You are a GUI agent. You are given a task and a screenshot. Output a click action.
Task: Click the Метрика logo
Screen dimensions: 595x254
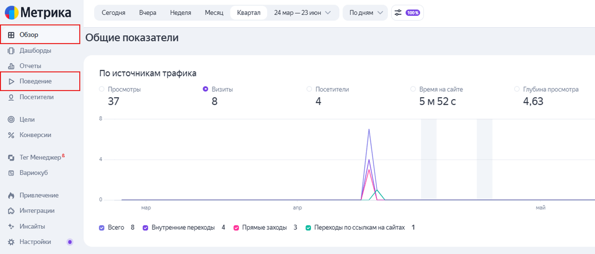click(38, 12)
